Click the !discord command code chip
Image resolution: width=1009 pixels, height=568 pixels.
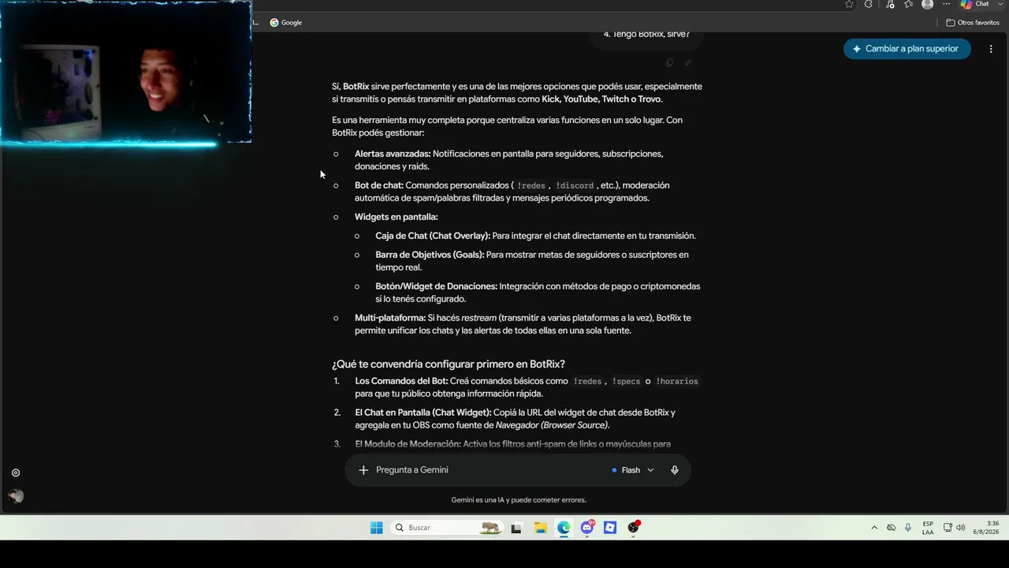click(575, 186)
